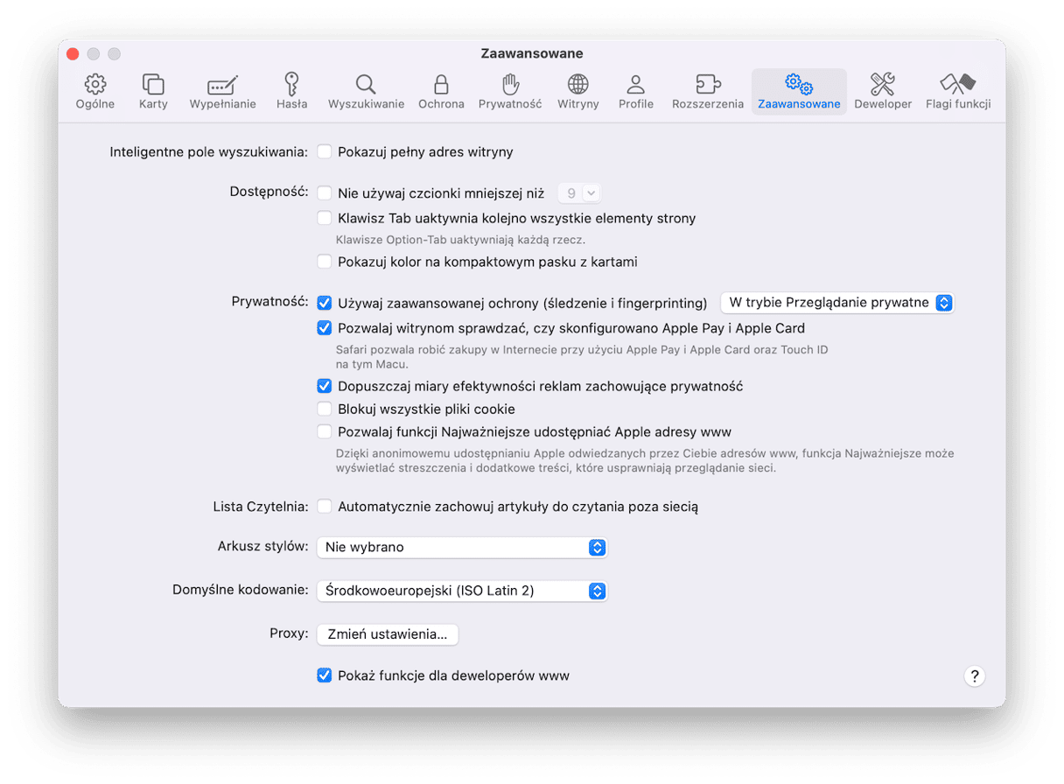Open Arkusz stylów Nie wybrano dropdown
The width and height of the screenshot is (1064, 784).
point(462,547)
